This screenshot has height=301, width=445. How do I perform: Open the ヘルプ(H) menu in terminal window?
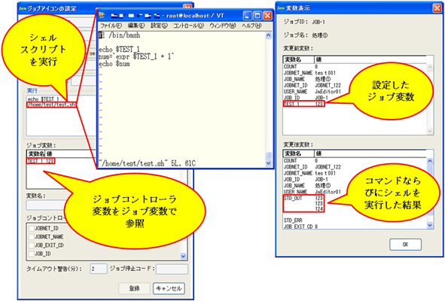coord(251,26)
